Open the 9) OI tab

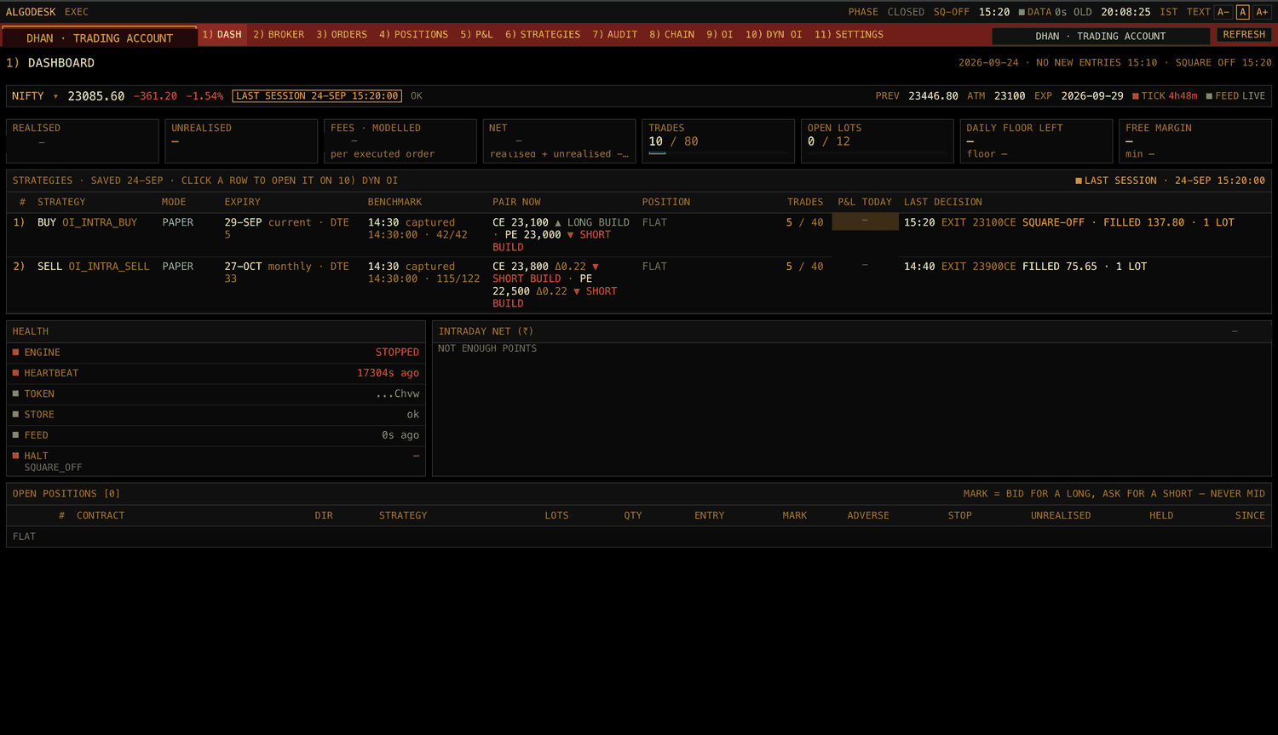tap(720, 35)
